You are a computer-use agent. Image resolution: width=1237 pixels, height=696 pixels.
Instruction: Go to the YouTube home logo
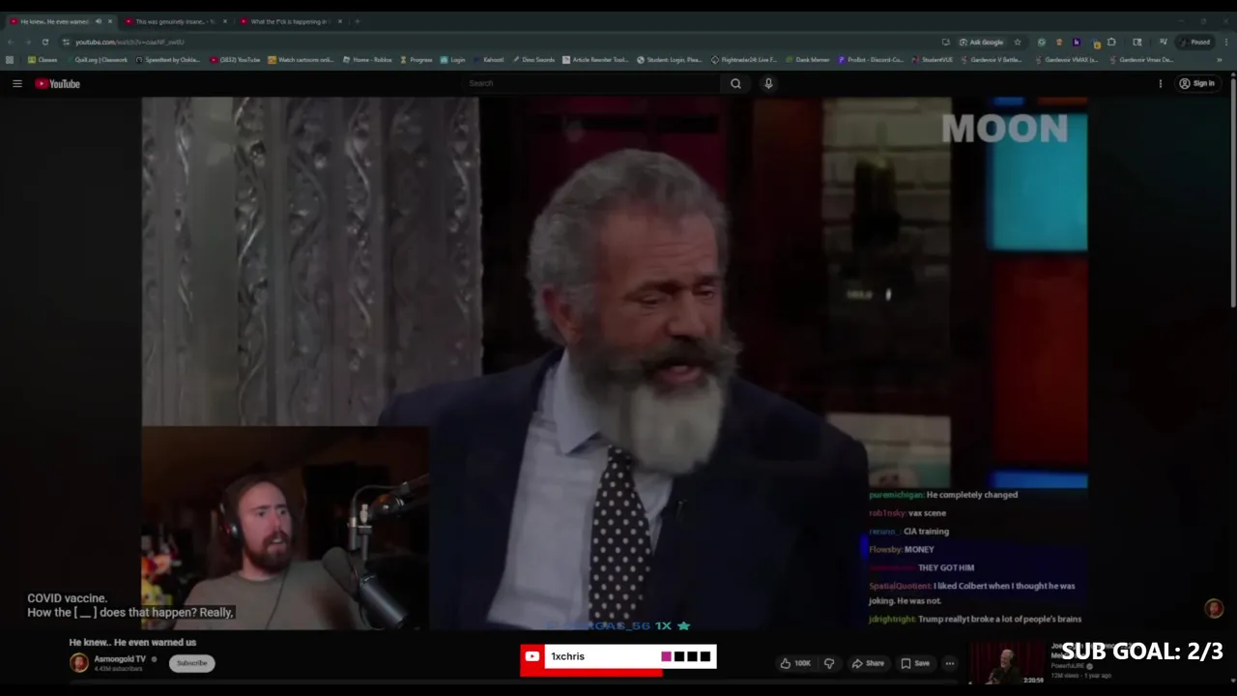tap(58, 84)
